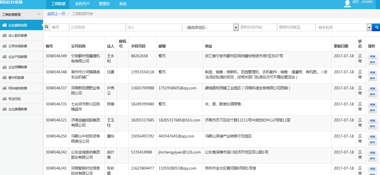Click legal person name 董玲

coord(110,136)
